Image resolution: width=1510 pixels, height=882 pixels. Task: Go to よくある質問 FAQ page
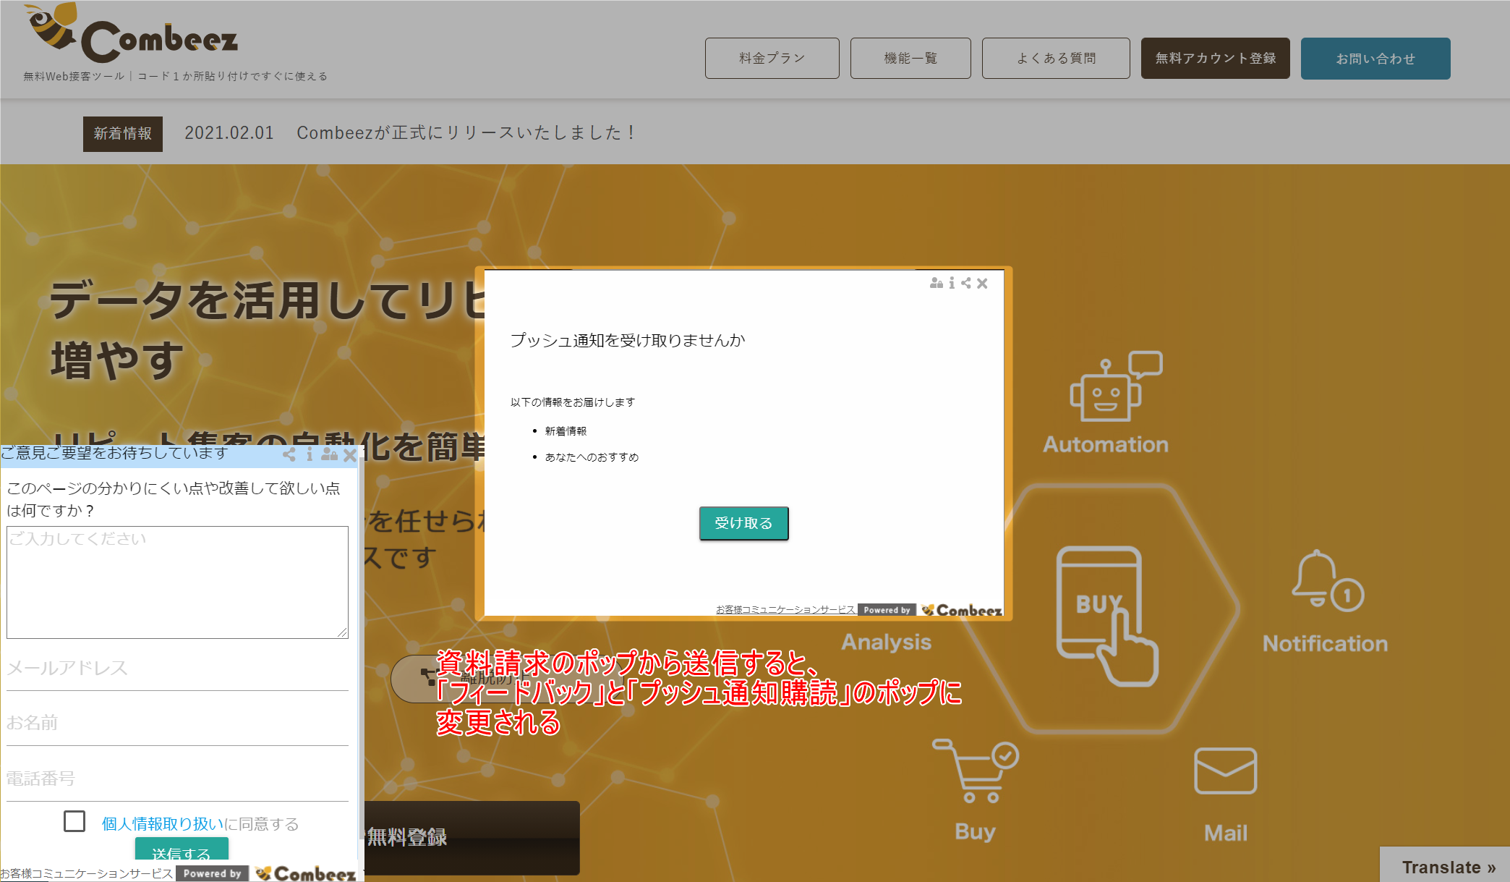[1056, 58]
